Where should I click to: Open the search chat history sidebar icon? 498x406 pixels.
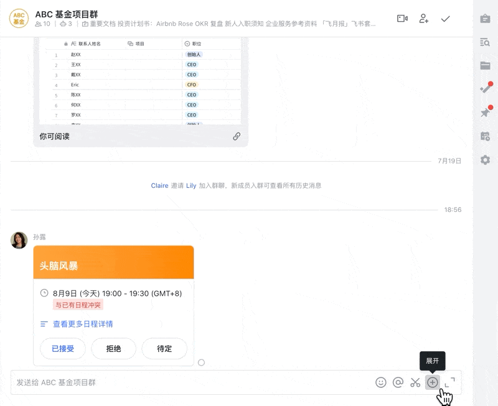485,42
